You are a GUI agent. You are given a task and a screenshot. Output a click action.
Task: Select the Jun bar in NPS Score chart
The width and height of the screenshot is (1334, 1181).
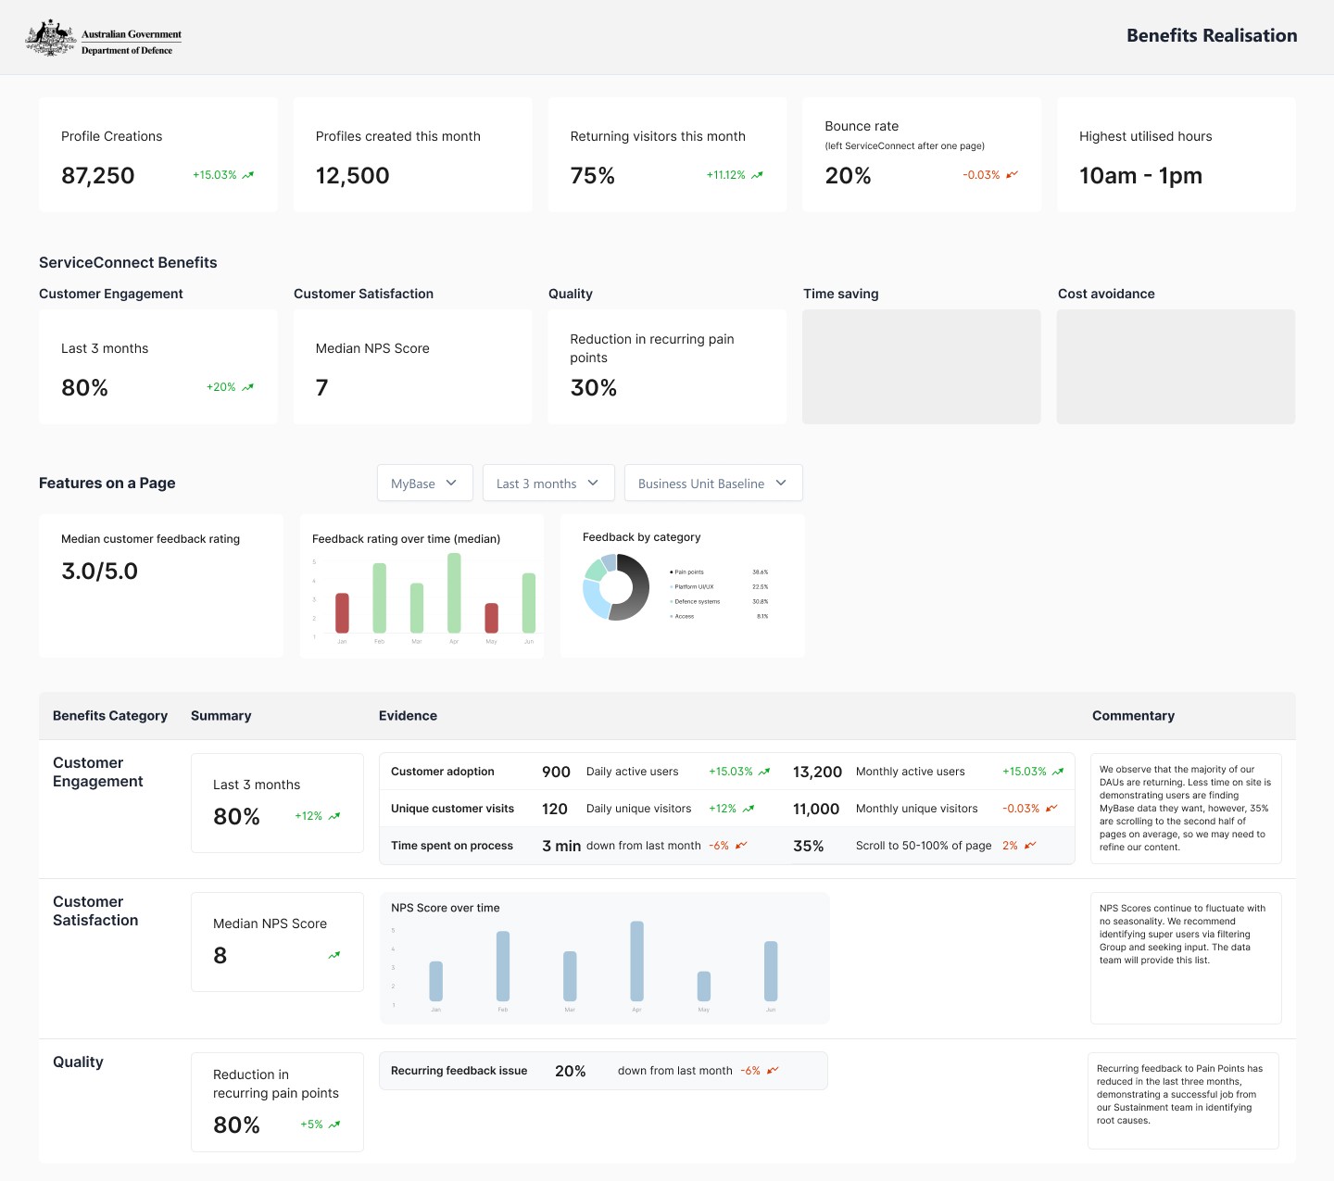[771, 972]
